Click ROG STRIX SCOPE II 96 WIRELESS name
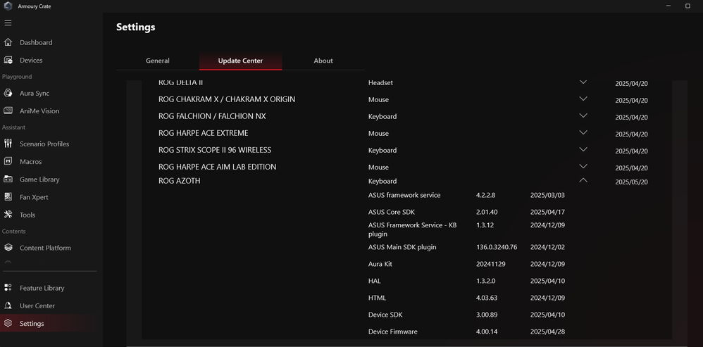 [215, 150]
